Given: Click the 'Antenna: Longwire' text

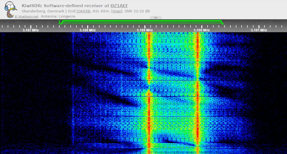Looking at the screenshot, I should coord(58,16).
